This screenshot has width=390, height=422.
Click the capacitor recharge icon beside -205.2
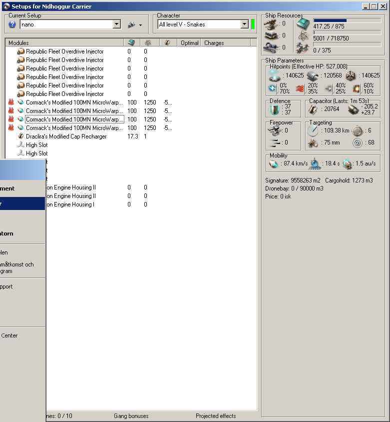pyautogui.click(x=353, y=109)
